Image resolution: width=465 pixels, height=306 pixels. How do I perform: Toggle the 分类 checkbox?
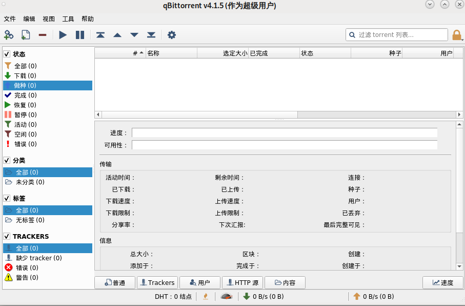coord(7,160)
